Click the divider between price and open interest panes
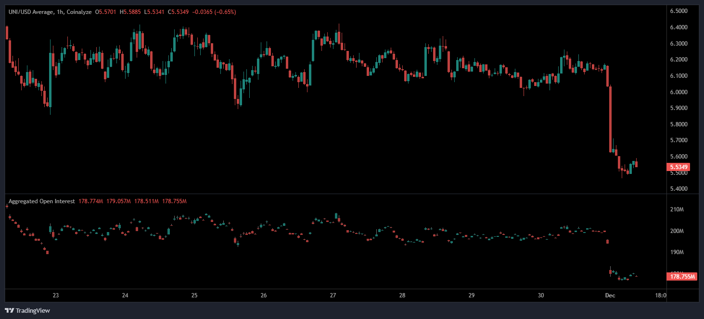Screen dimensions: 704x319 [337, 194]
